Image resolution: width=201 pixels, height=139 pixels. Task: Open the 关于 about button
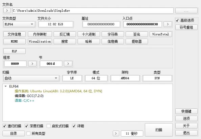[x=186, y=126]
